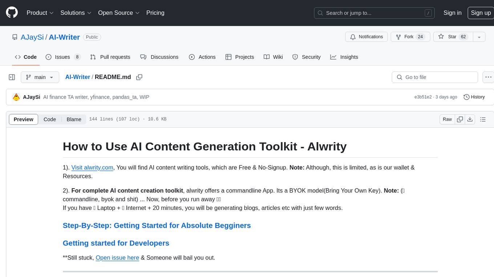Switch to the Issues tab
The width and height of the screenshot is (494, 277).
63,57
